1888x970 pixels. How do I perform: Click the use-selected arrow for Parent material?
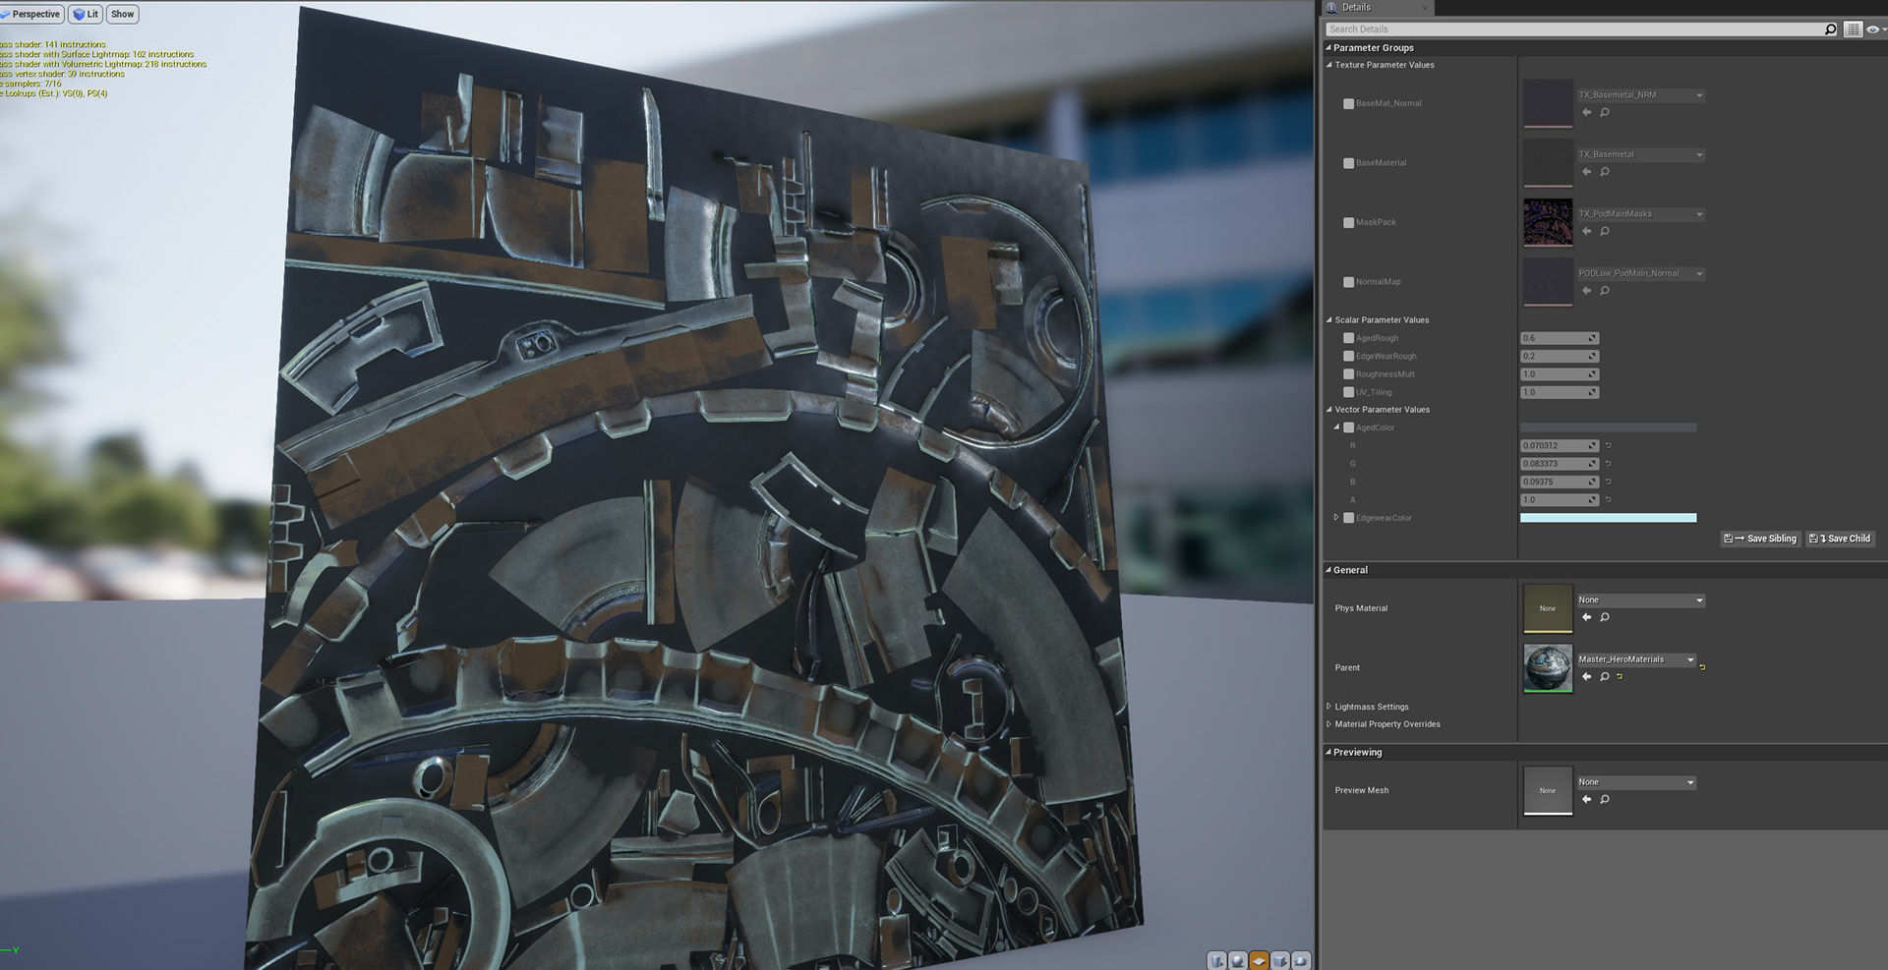(x=1586, y=676)
